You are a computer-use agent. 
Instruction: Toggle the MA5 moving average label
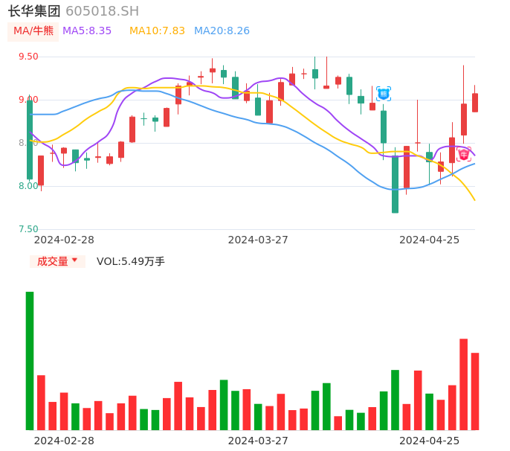(87, 31)
